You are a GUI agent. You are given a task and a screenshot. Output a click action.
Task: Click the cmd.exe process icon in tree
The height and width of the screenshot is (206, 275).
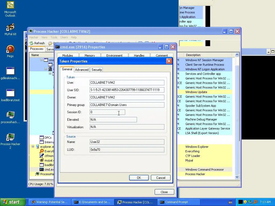click(x=42, y=170)
